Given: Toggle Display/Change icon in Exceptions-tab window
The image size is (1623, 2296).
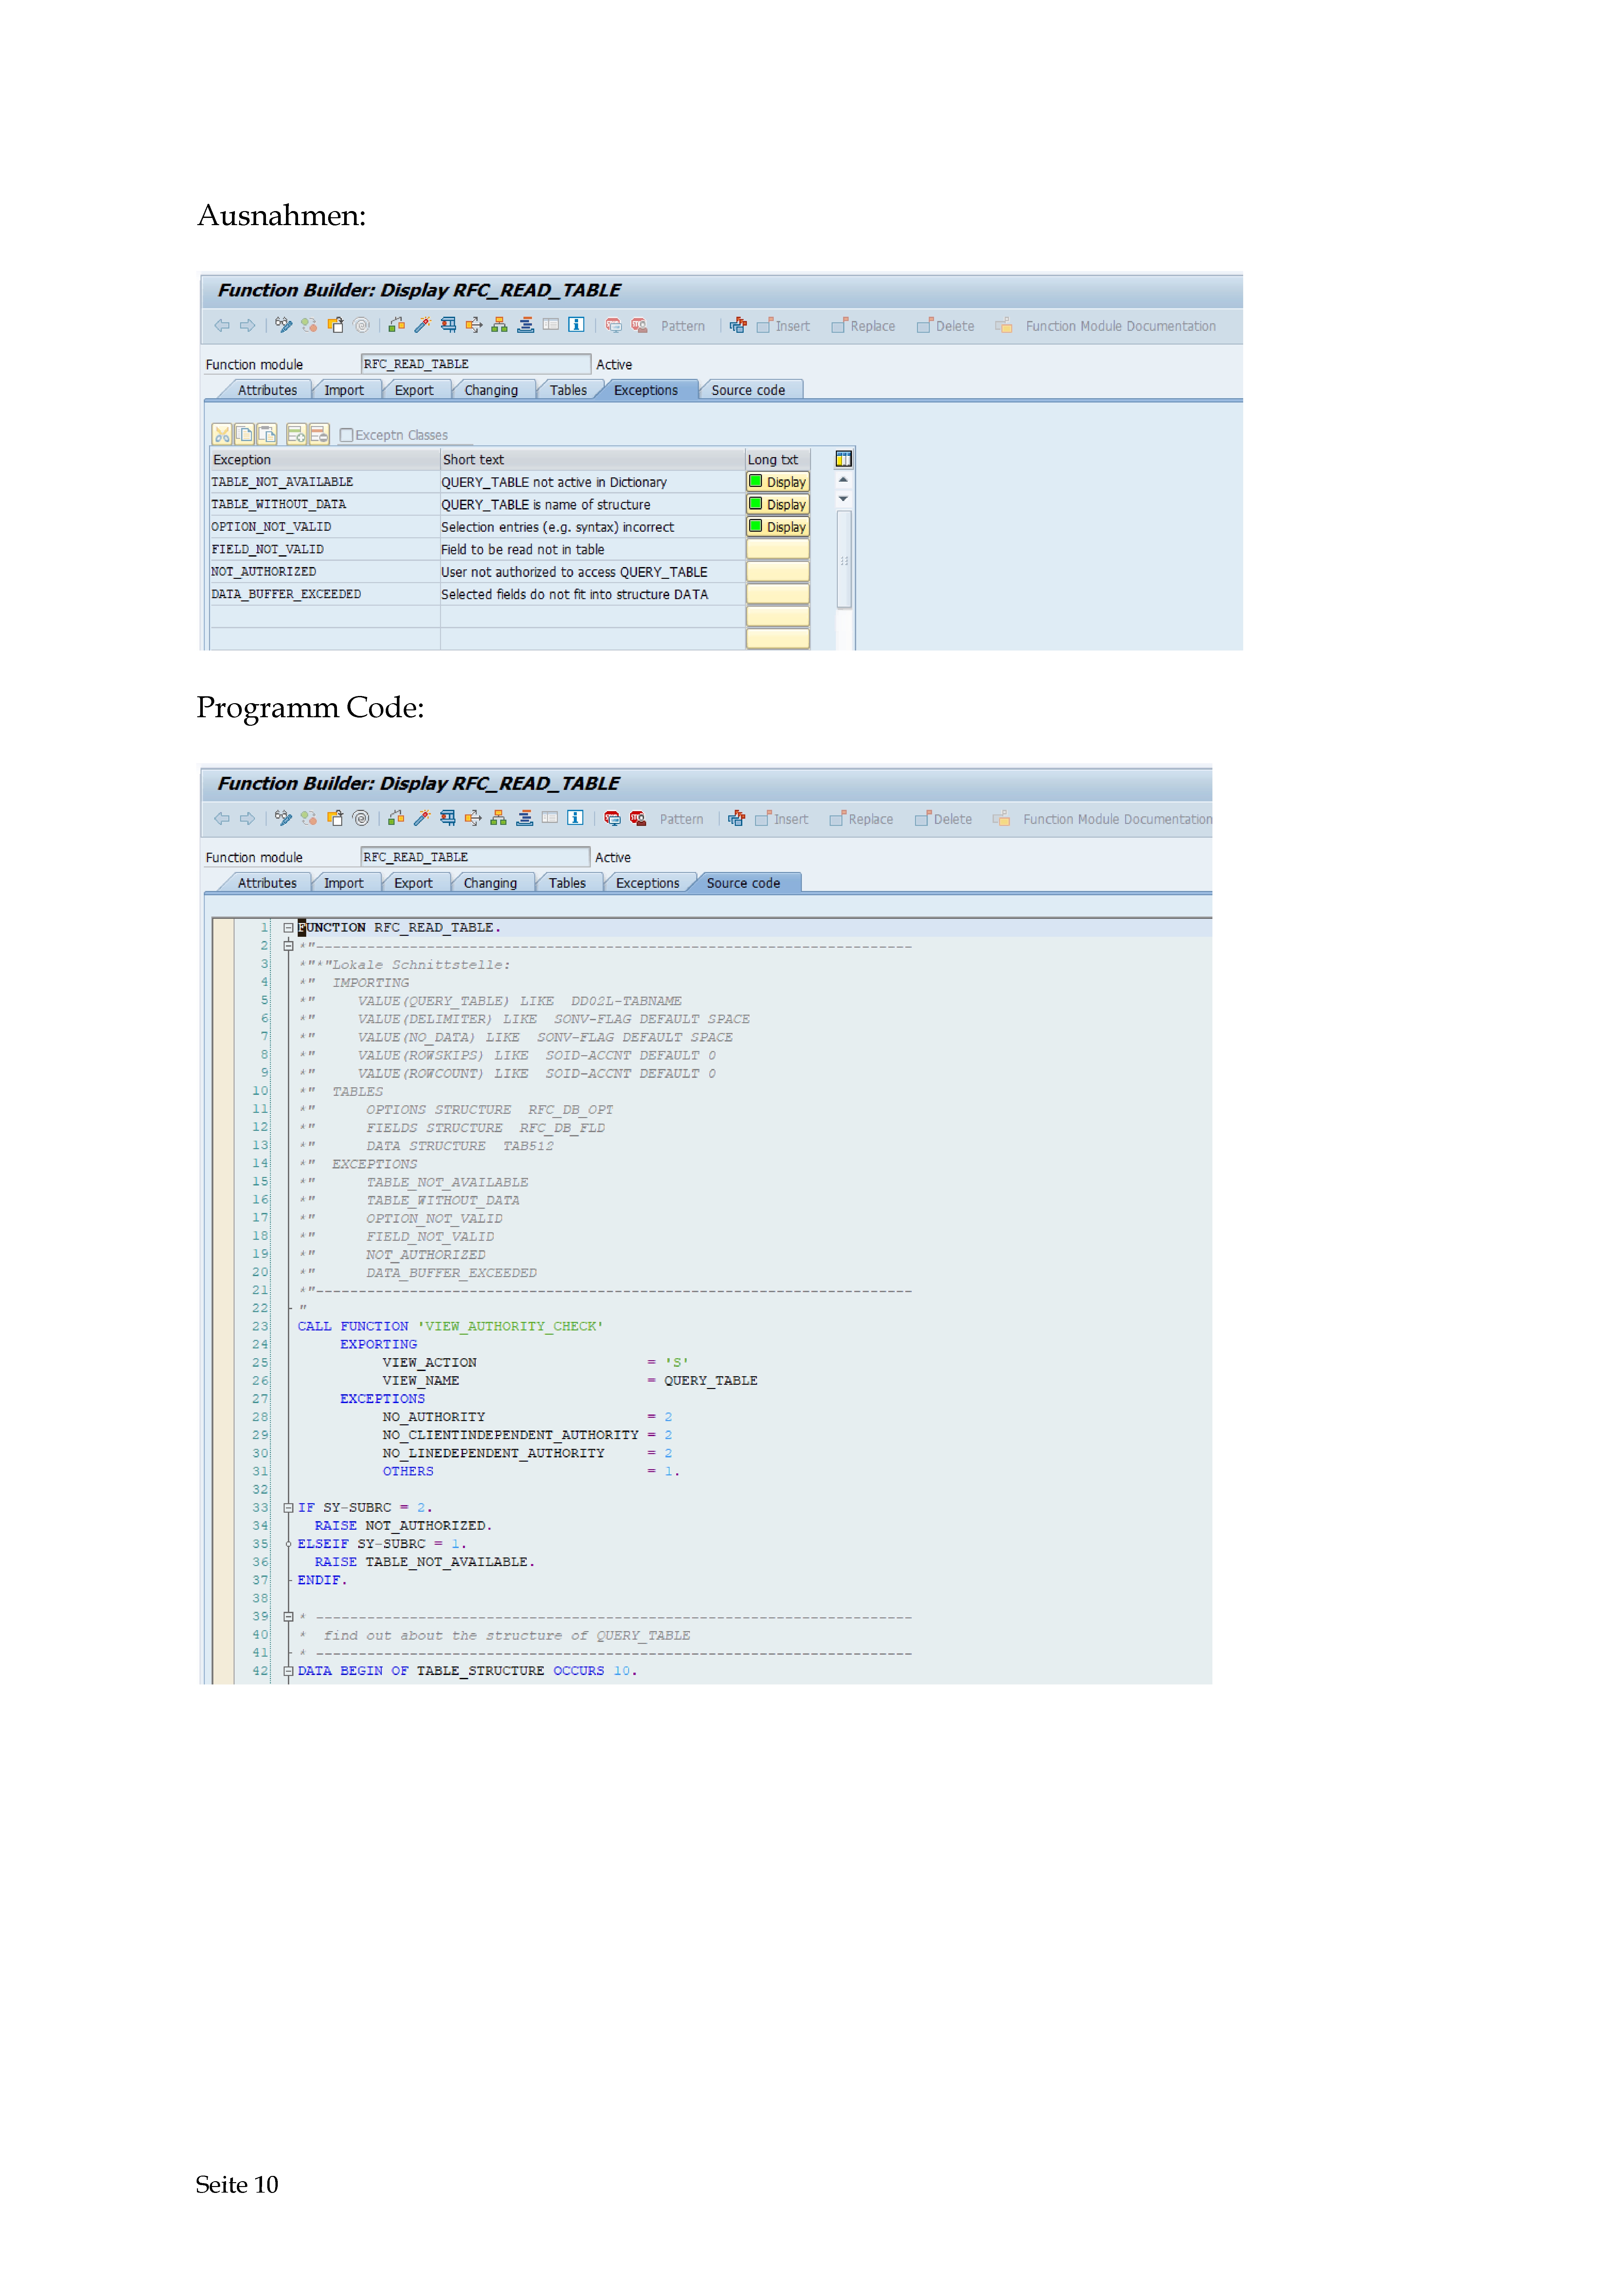Looking at the screenshot, I should click(284, 325).
